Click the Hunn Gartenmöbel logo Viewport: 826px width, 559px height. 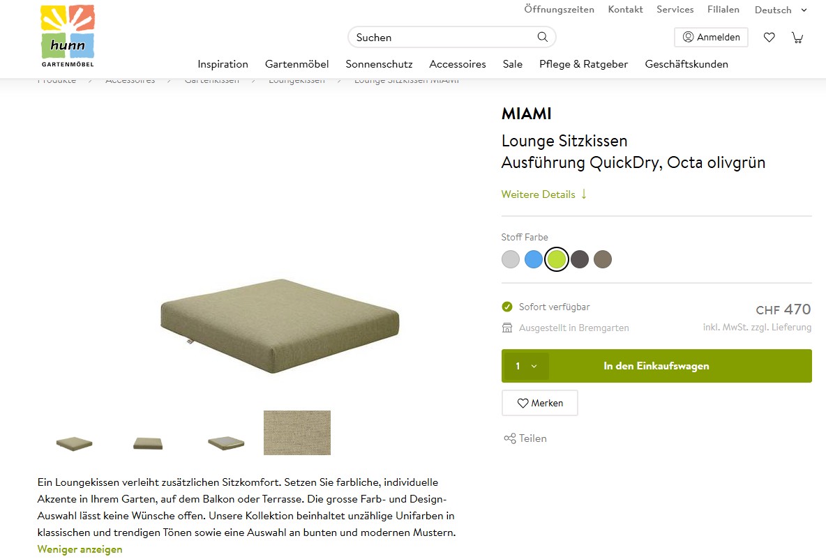(67, 36)
